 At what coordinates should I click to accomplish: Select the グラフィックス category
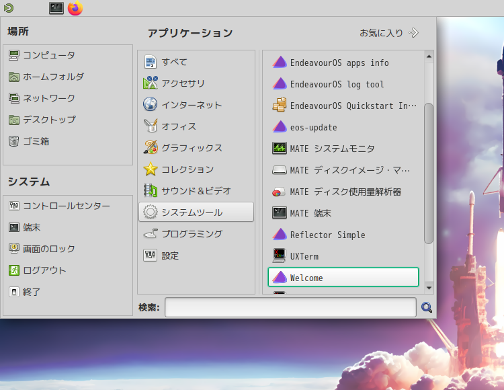click(196, 148)
